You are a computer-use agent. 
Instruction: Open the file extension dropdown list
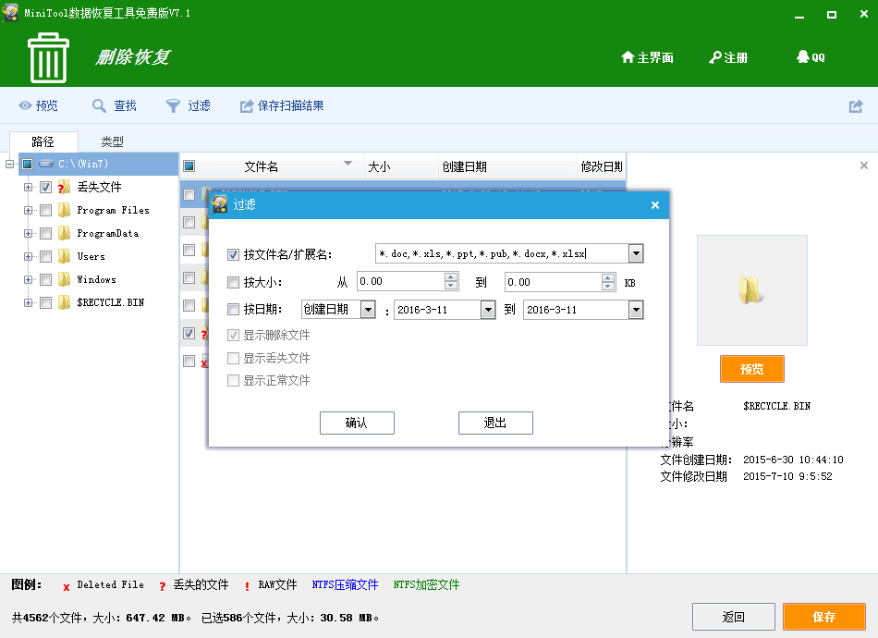click(x=636, y=253)
